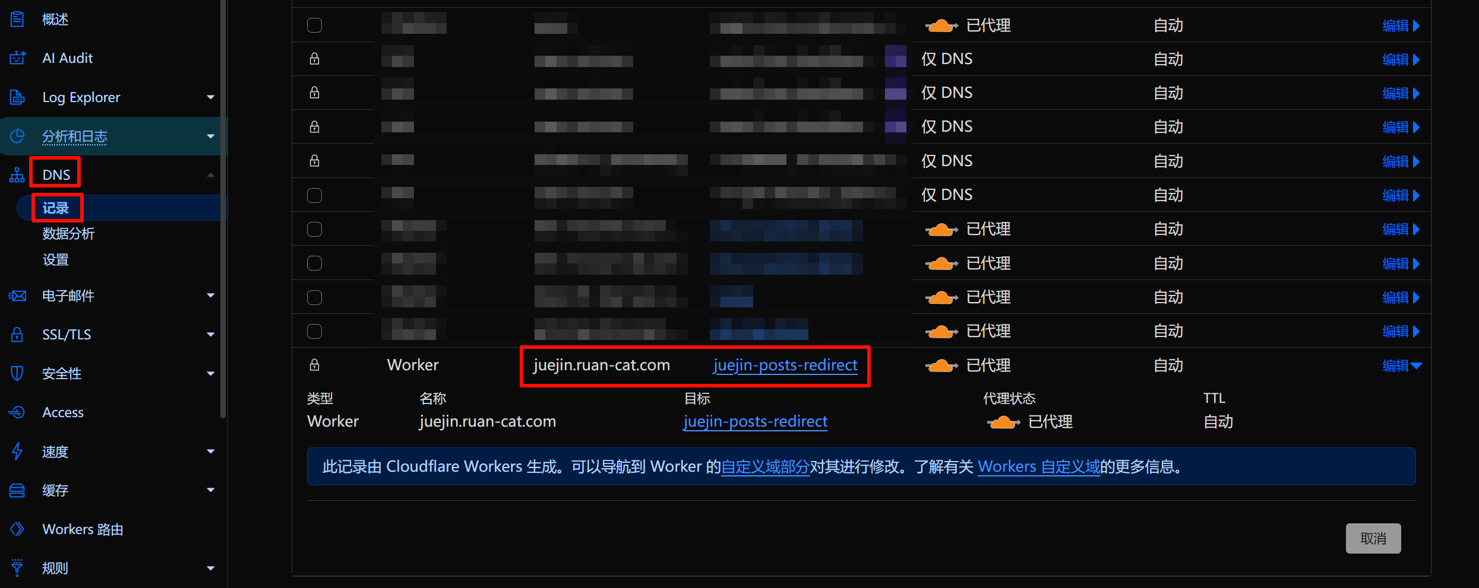Click the security shield icon
The width and height of the screenshot is (1479, 588).
click(17, 373)
